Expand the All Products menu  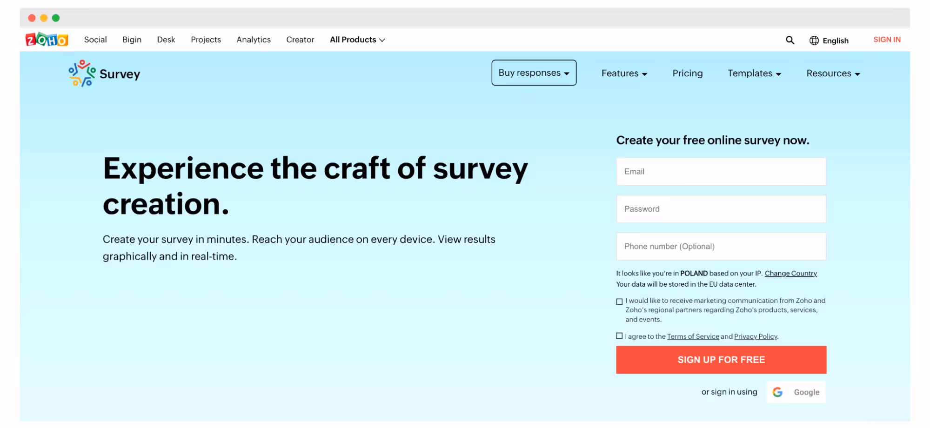pos(357,40)
